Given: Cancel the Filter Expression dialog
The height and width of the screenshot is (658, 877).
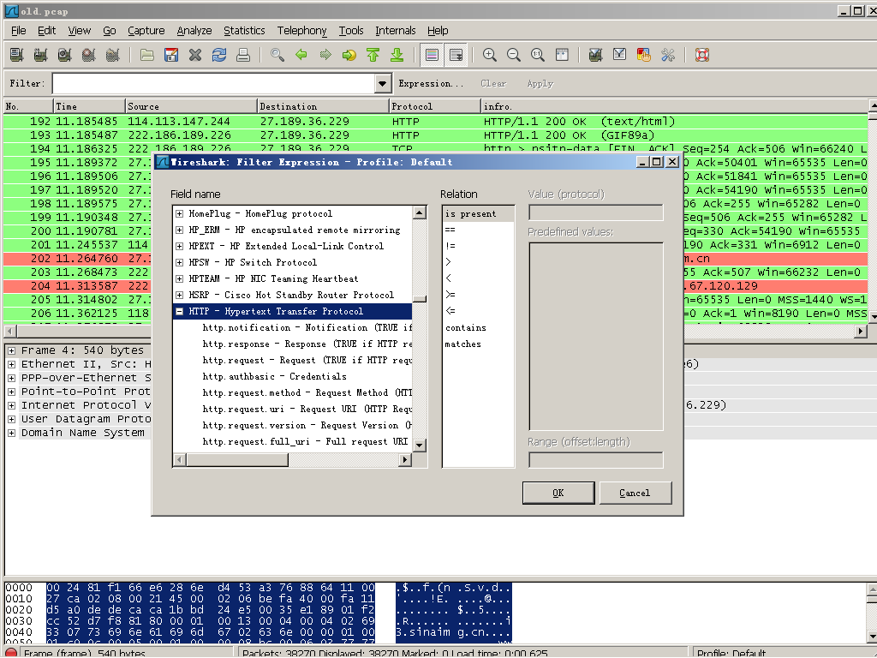Looking at the screenshot, I should click(635, 493).
